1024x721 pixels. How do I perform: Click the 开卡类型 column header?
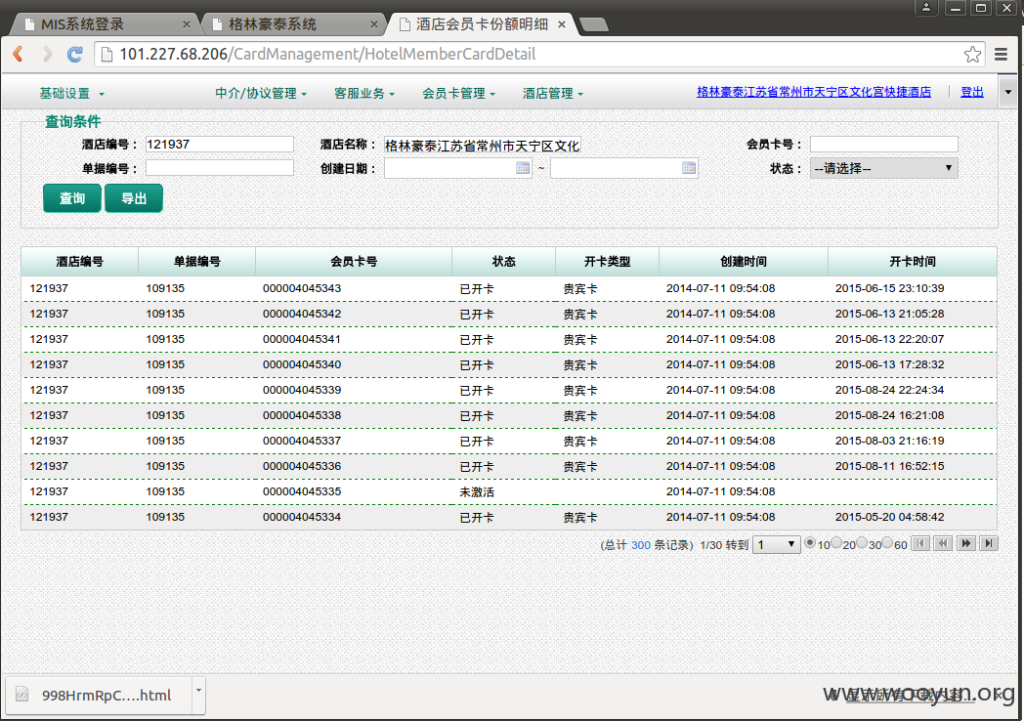point(608,261)
